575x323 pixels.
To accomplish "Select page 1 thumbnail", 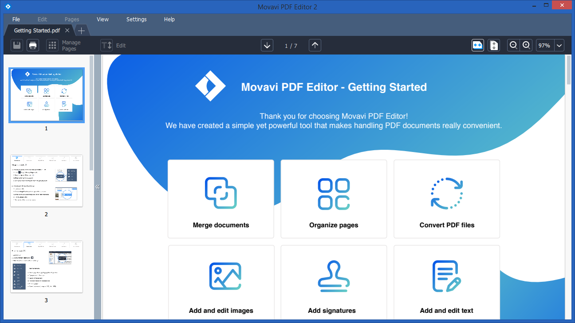I will pos(47,95).
